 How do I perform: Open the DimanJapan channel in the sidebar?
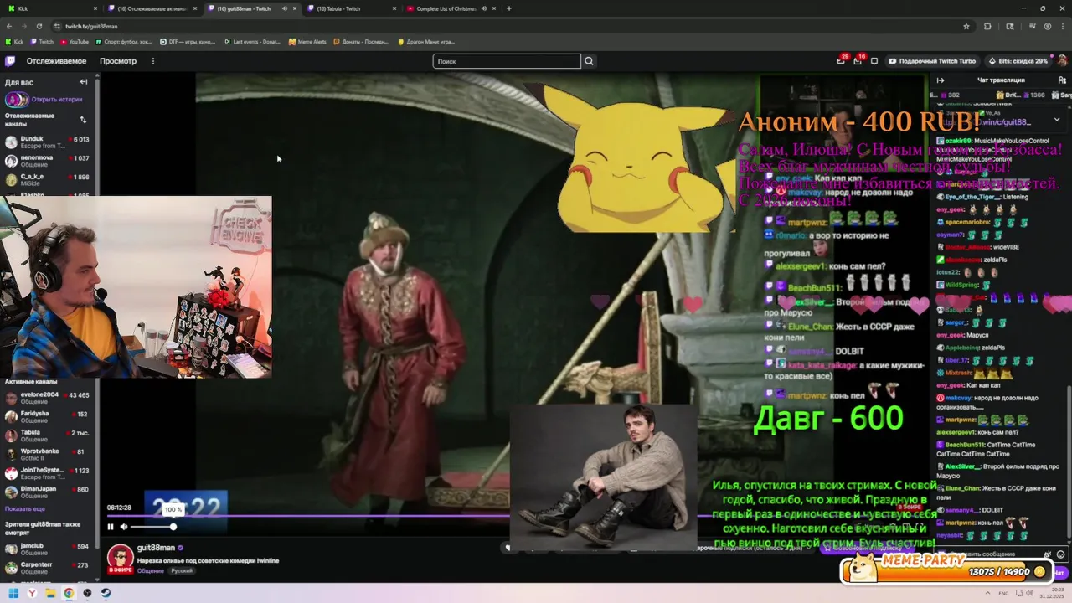pos(47,492)
